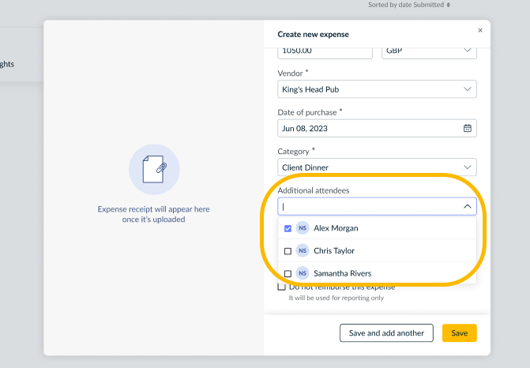Tick the Chris Taylor checkbox
The image size is (530, 368).
[x=288, y=251]
